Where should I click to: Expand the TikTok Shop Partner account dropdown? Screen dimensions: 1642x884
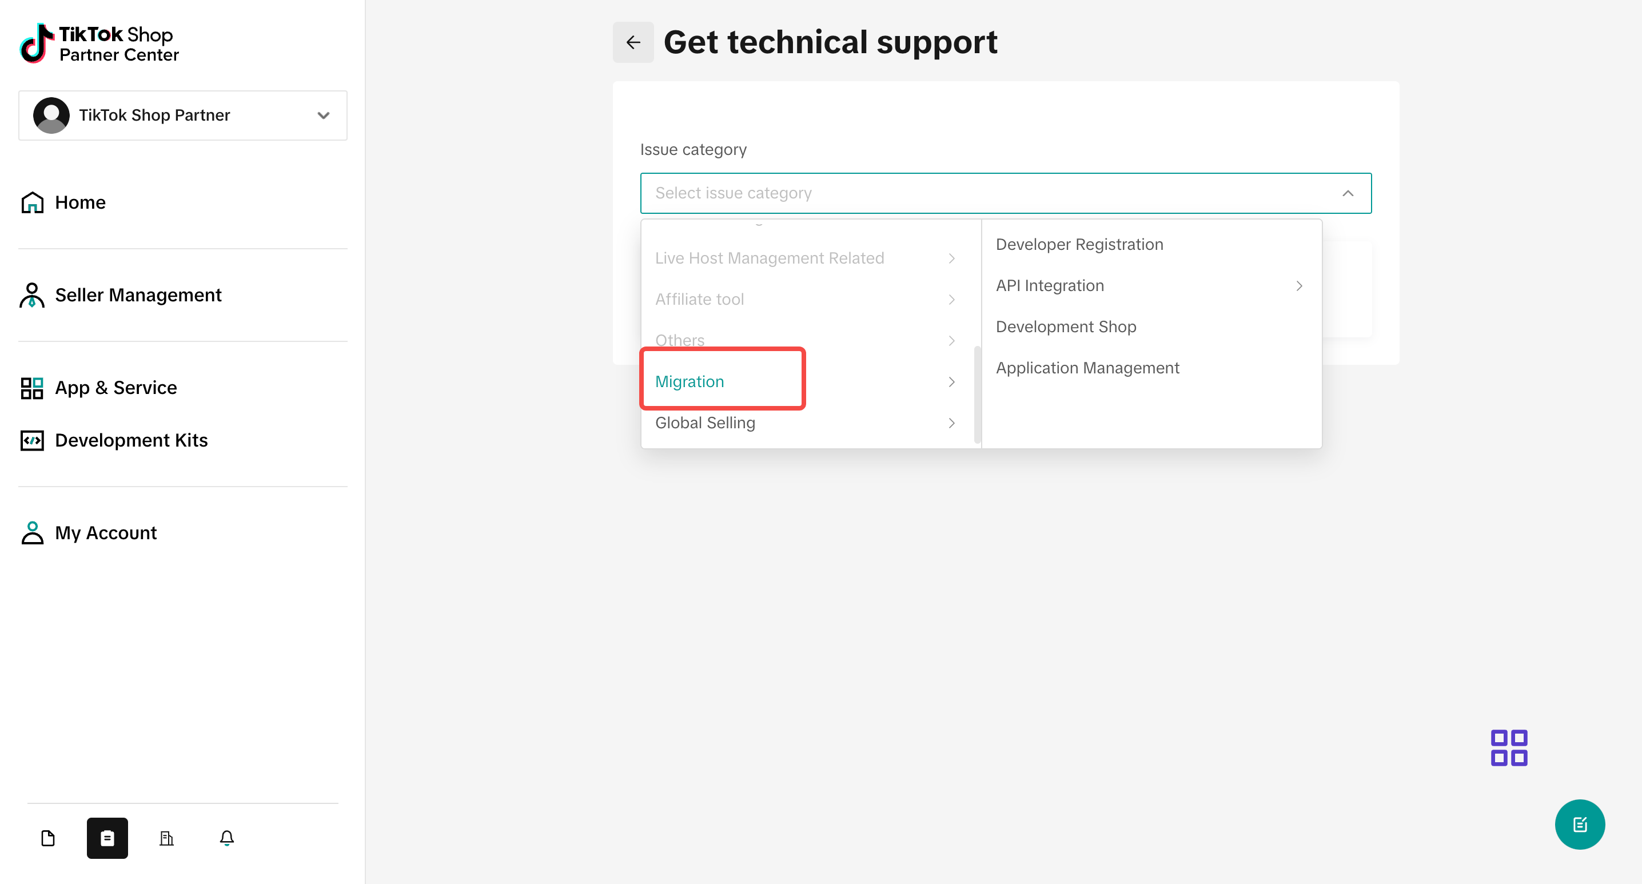tap(183, 116)
